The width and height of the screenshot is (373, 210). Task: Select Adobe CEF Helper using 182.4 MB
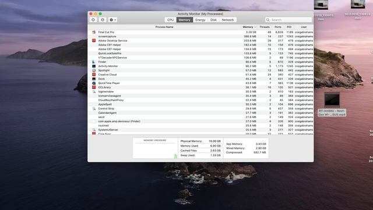200,45
